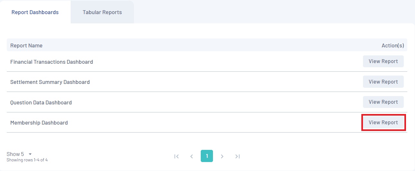415x171 pixels.
Task: View the Question Data Dashboard report
Action: coord(383,102)
